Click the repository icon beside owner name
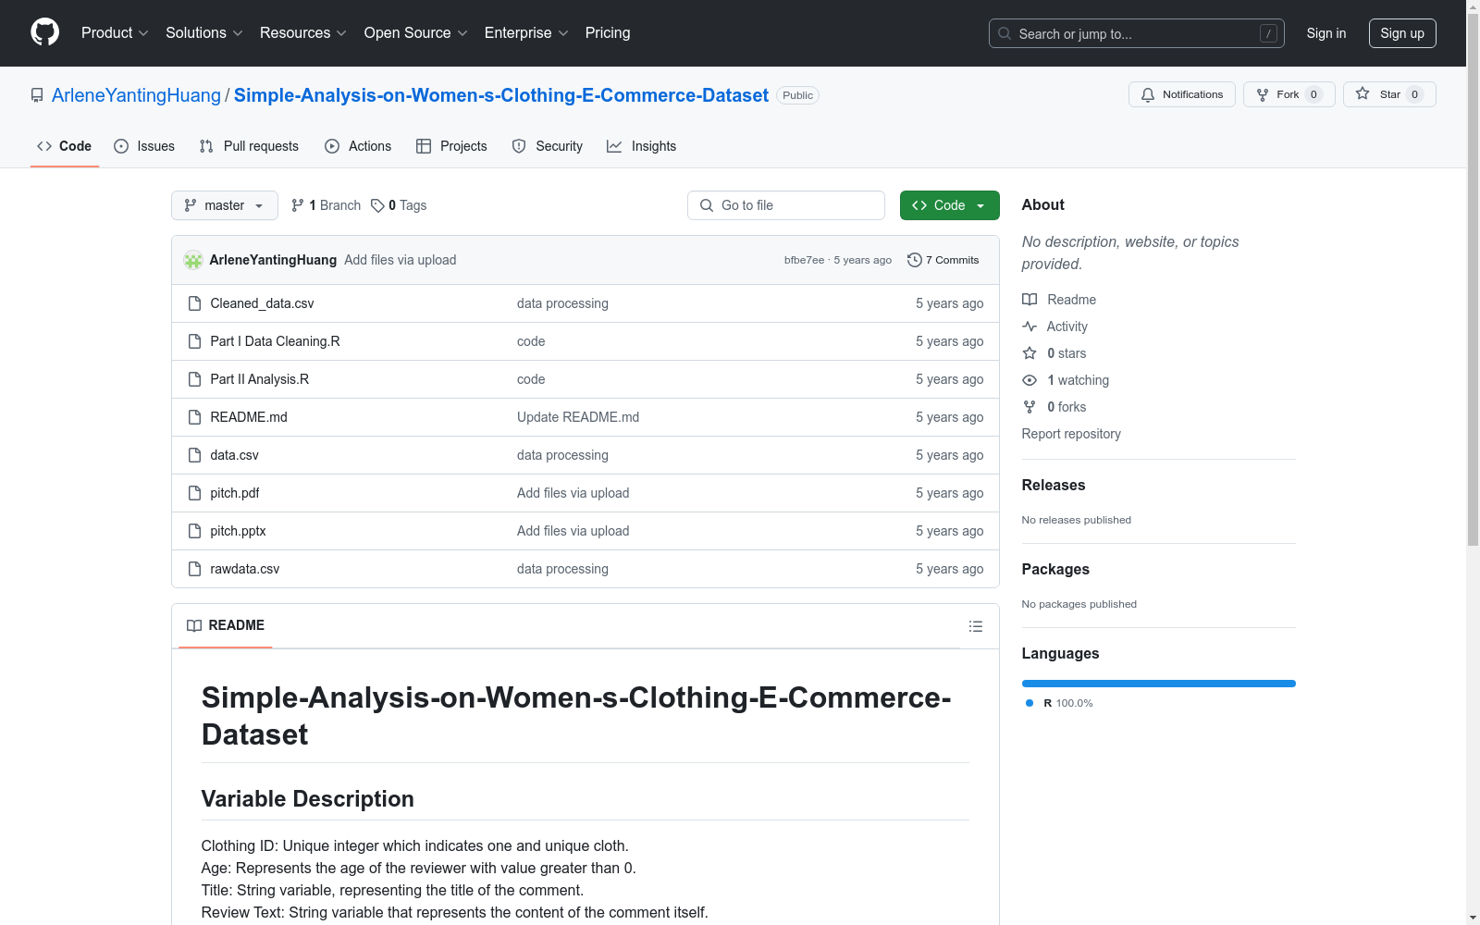 coord(37,95)
